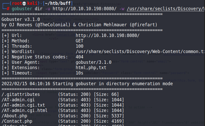Viewport: 205px width, 126px height.
Task: Click the word gobuster in the typed command
Action: 22,9
